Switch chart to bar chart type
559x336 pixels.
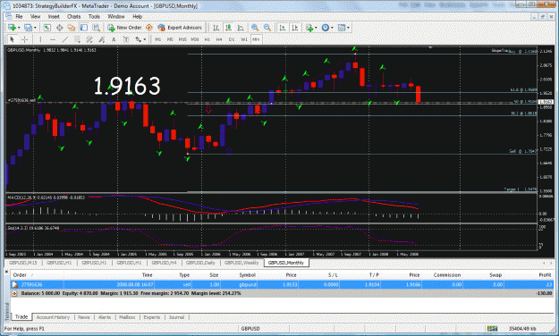(x=216, y=28)
